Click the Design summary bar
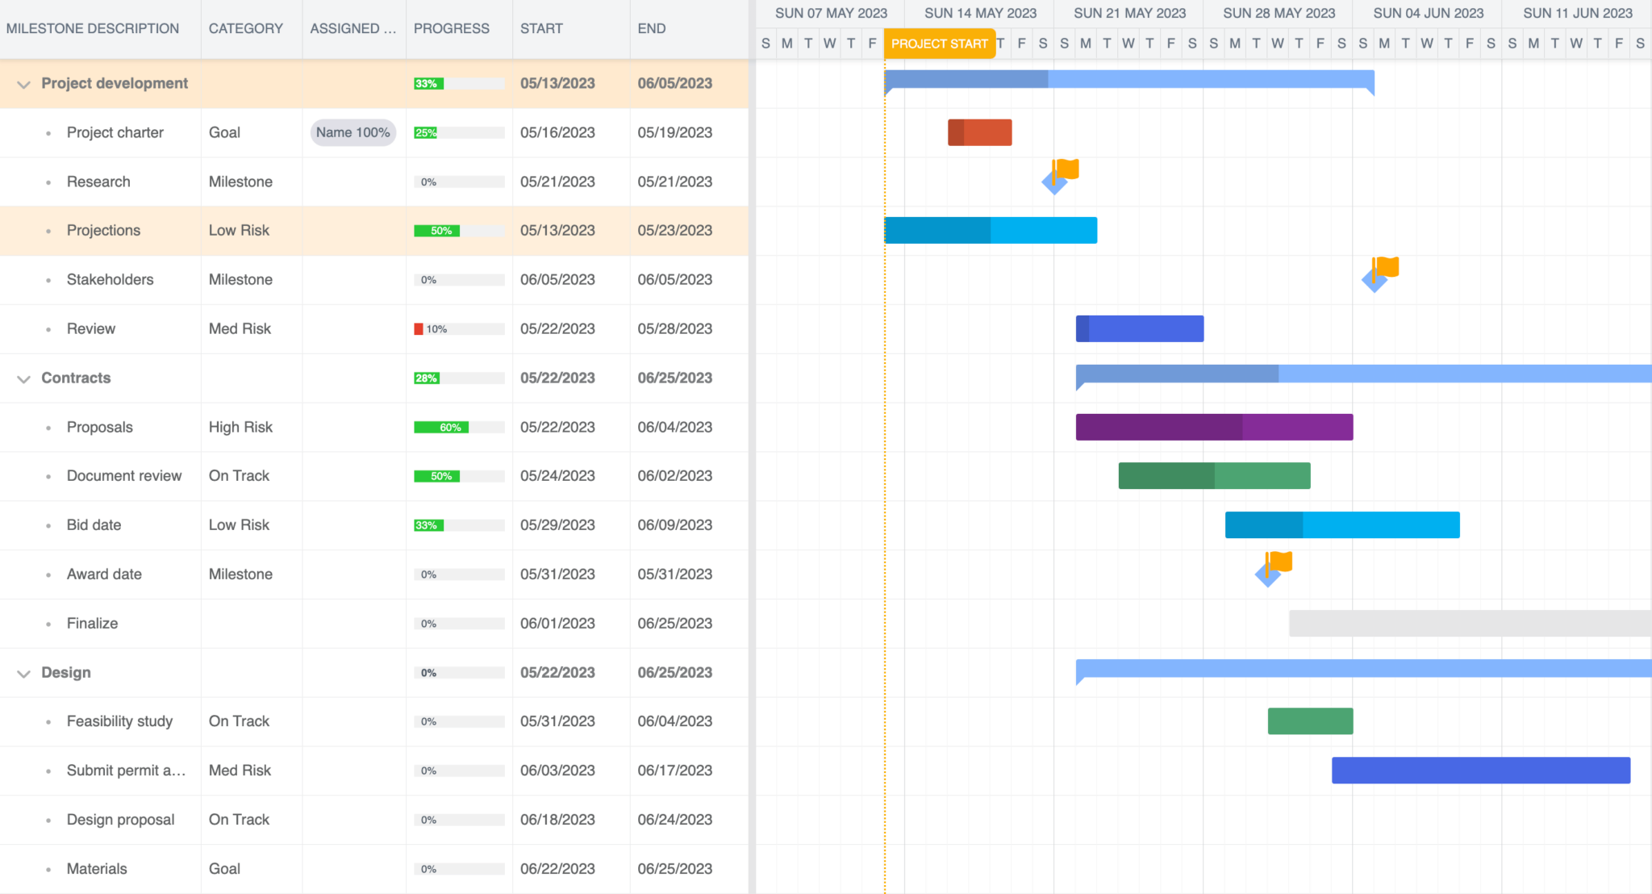Image resolution: width=1652 pixels, height=894 pixels. (1363, 668)
